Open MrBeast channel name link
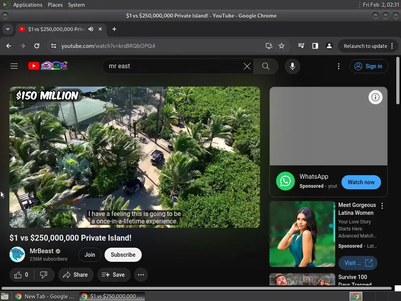The height and width of the screenshot is (301, 401). (42, 251)
